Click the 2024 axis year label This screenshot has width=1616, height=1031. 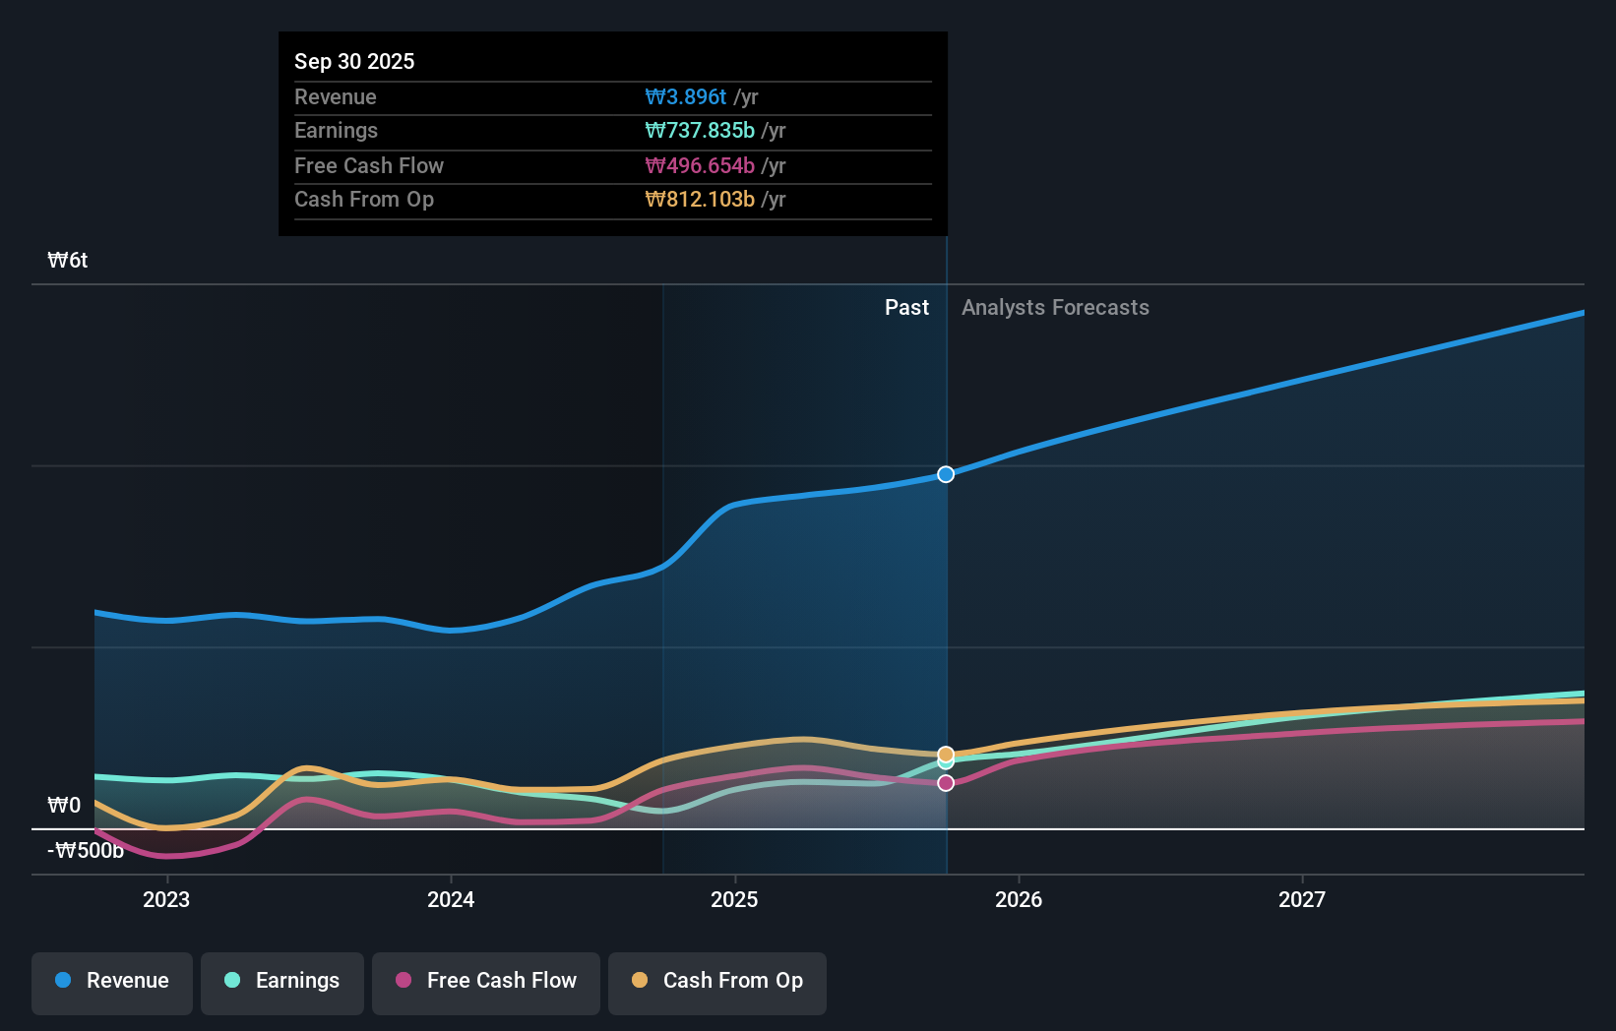[450, 899]
